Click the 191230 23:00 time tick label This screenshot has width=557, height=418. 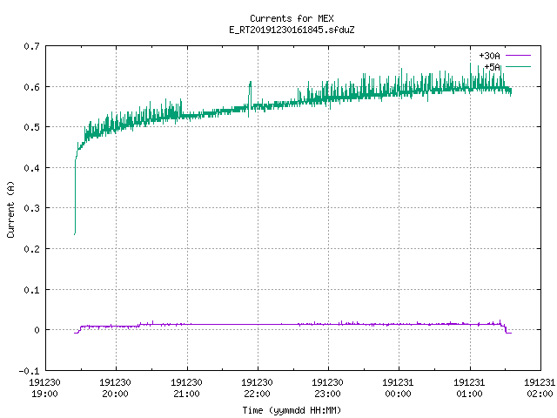tap(327, 388)
